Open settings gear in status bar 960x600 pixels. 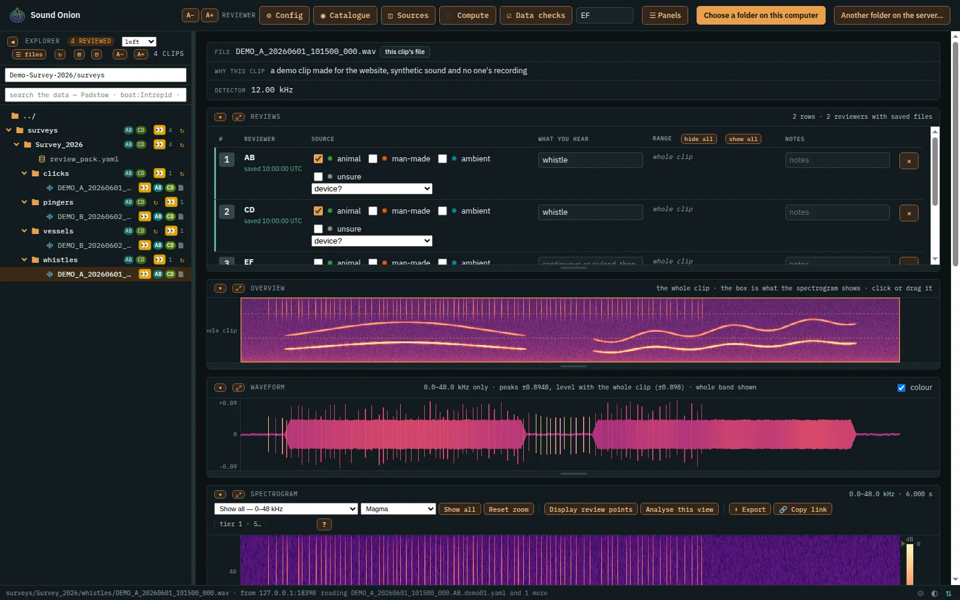[920, 593]
